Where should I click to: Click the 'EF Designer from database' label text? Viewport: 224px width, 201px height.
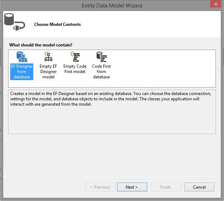22,72
